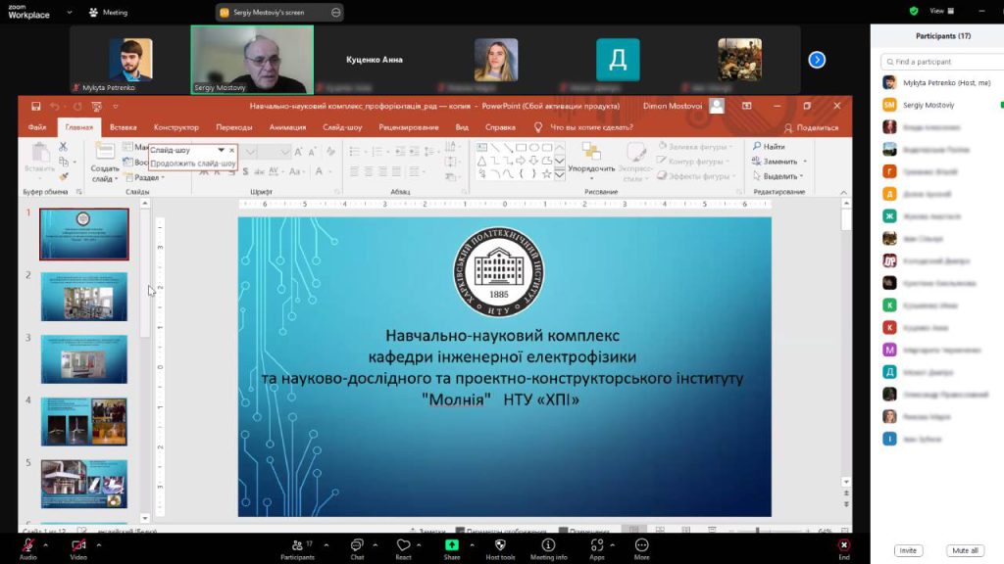Click the green Share screen icon
Image resolution: width=1004 pixels, height=564 pixels.
pos(452,545)
